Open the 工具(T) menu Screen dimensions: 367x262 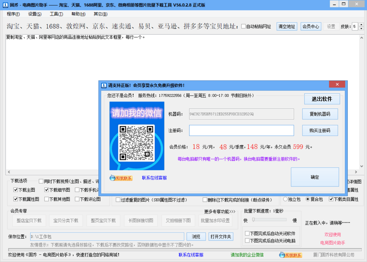tap(56, 14)
